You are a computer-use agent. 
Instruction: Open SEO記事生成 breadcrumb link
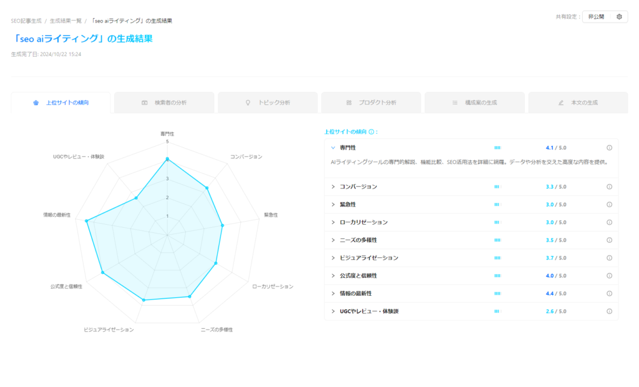pos(26,21)
